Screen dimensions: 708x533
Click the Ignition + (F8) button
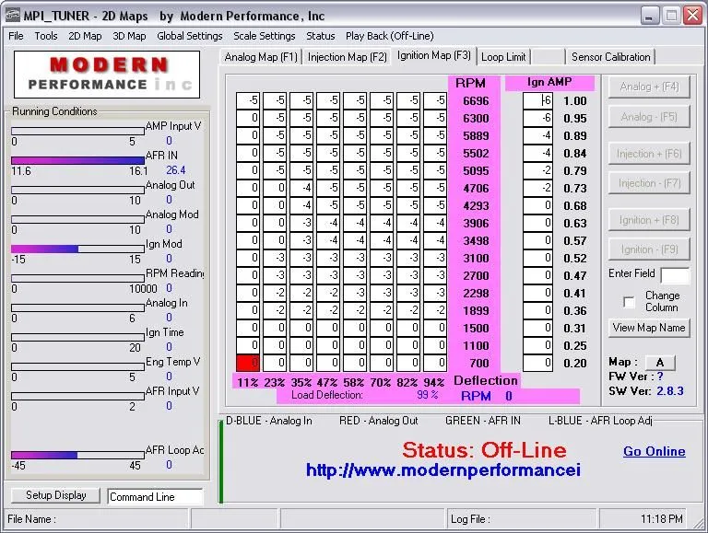coord(649,220)
